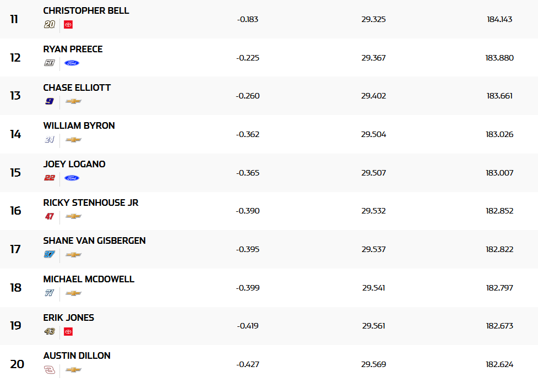Select the Ryan Preece driver name
Screen dimensions: 538x383
(73, 50)
